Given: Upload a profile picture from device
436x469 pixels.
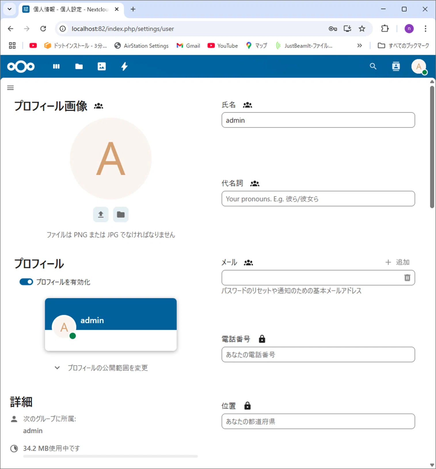Looking at the screenshot, I should point(101,214).
